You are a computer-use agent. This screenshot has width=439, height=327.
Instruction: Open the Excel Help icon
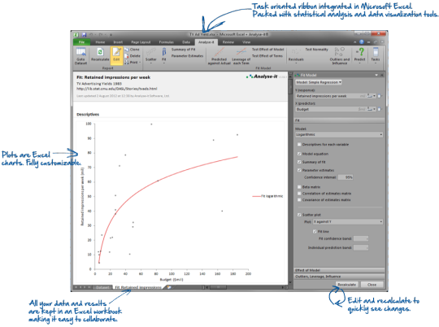[x=362, y=42]
